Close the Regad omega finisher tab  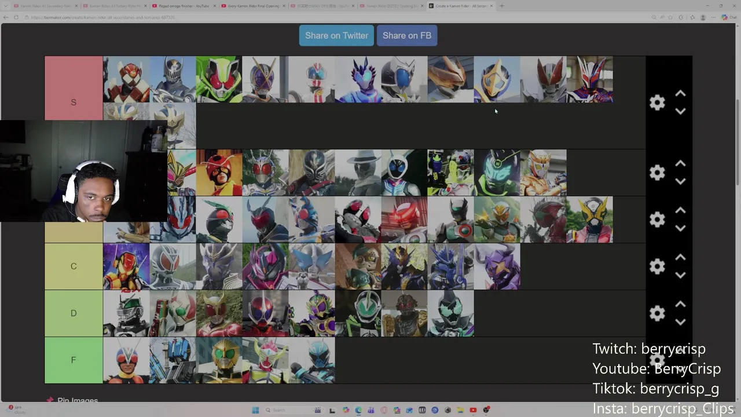(214, 6)
